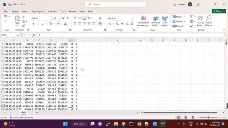Click the Format Painter brush icon
The image size is (228, 128).
[x=24, y=26]
